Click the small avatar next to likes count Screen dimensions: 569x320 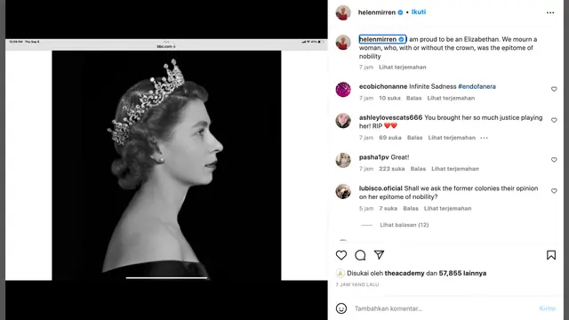point(340,273)
